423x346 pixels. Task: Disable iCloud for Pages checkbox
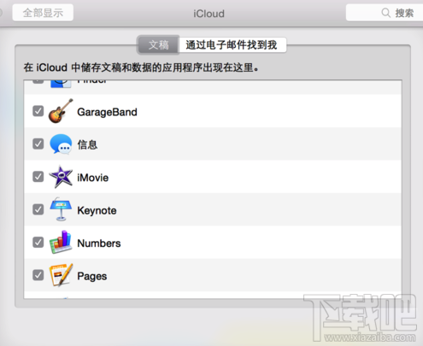[38, 275]
